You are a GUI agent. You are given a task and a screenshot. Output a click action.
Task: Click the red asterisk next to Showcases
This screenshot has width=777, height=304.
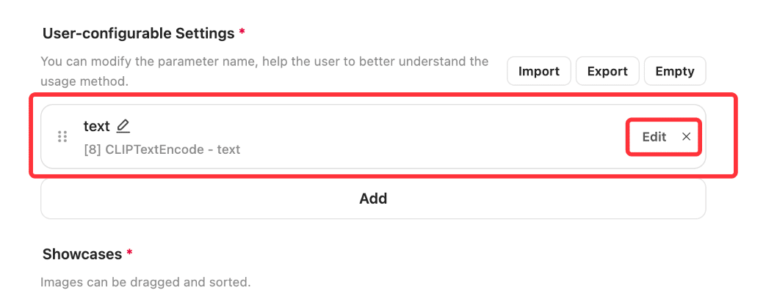130,253
